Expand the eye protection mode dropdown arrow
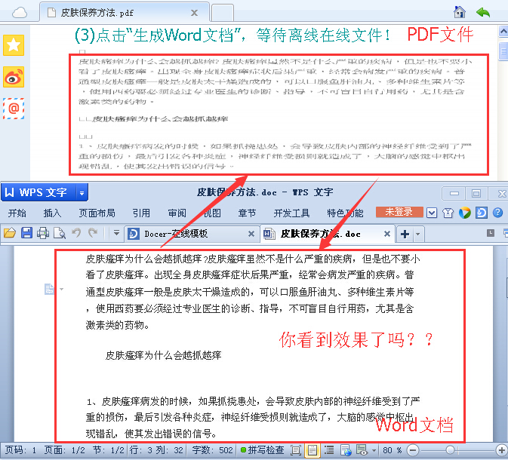508x460 pixels. (374, 450)
